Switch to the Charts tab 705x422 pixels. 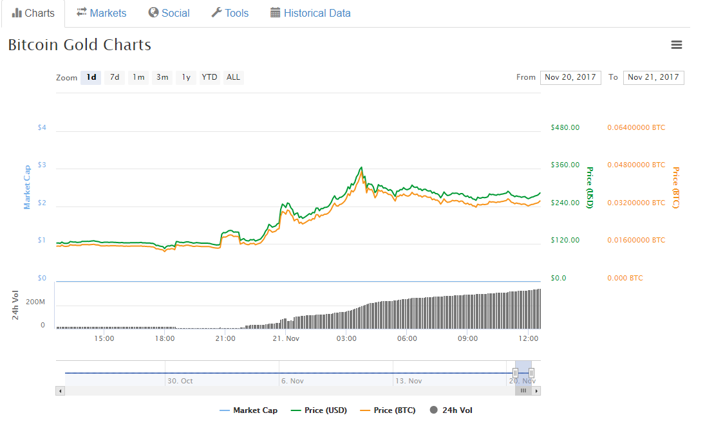tap(33, 14)
